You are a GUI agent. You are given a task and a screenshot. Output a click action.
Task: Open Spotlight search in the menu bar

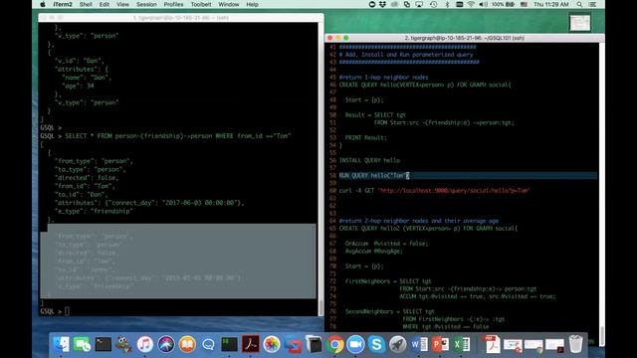click(x=579, y=4)
